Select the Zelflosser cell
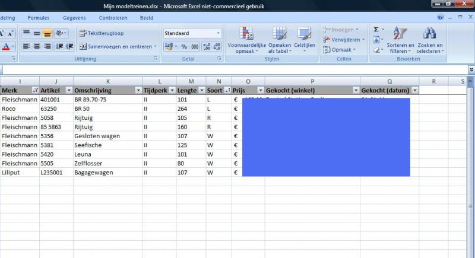 (x=108, y=163)
